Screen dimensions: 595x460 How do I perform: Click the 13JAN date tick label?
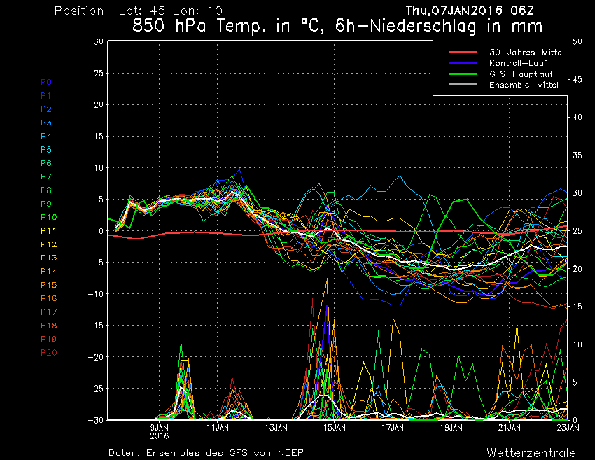(276, 427)
